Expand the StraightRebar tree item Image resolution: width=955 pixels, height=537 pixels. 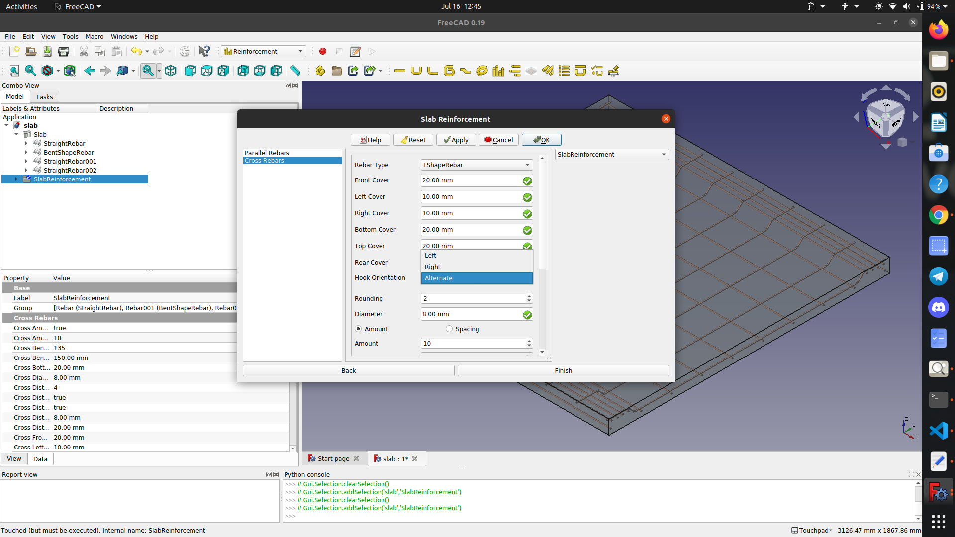(x=26, y=143)
